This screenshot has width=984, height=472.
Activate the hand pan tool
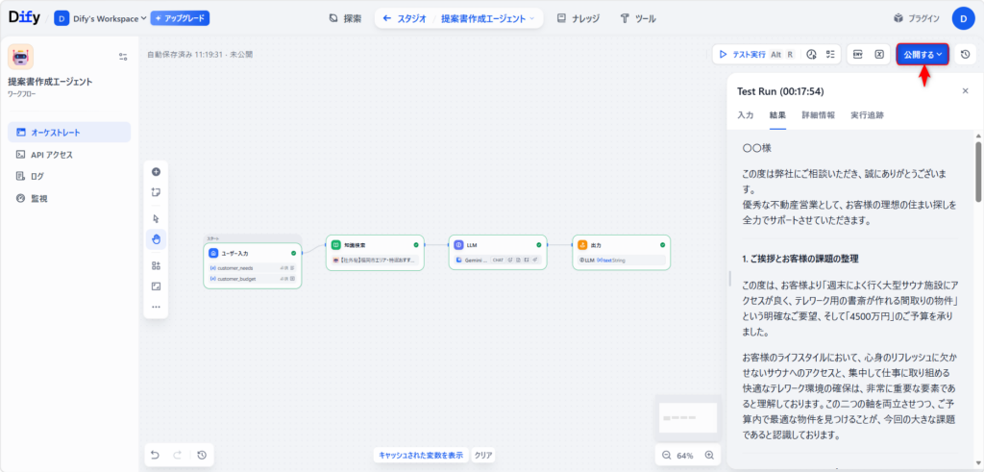click(156, 238)
